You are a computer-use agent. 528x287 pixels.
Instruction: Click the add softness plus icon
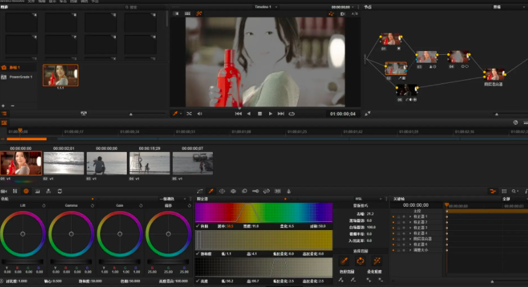(x=369, y=280)
